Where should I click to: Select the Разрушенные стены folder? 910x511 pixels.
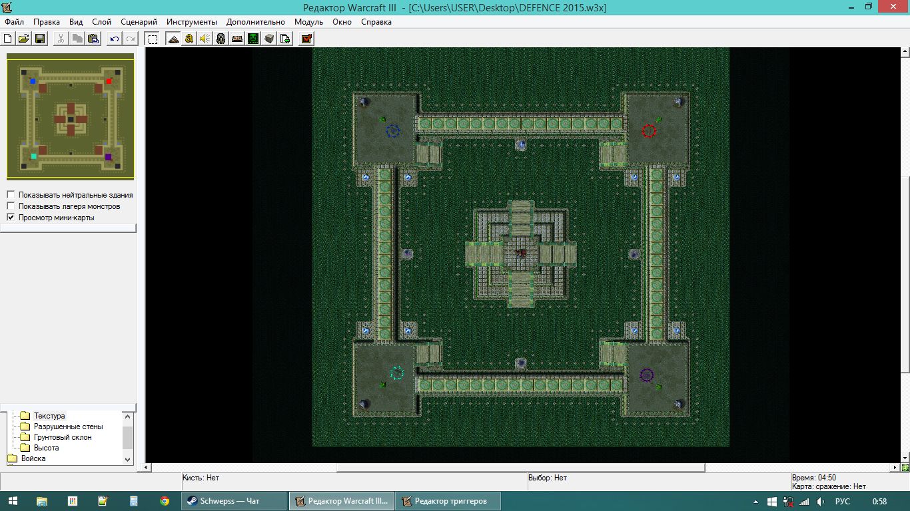pyautogui.click(x=68, y=426)
